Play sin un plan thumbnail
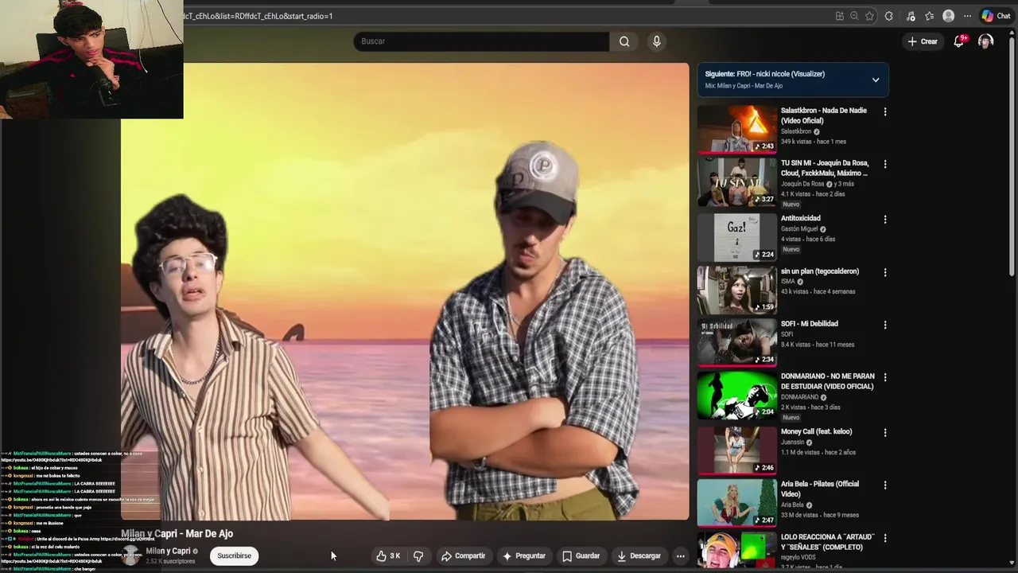This screenshot has height=573, width=1018. point(737,290)
